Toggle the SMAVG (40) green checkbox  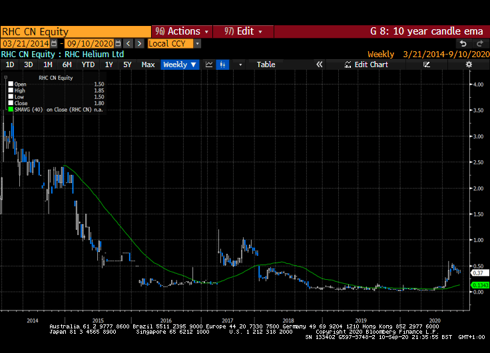(11, 110)
